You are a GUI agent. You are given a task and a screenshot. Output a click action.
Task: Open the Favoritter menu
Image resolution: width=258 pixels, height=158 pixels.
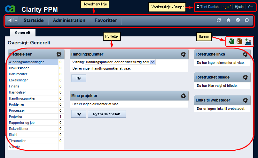pos(106,20)
